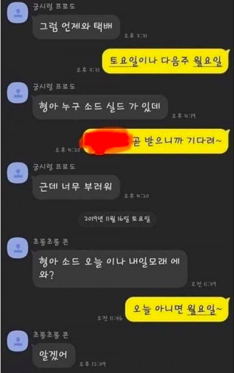Tap '형아 누구 소드 실드 가 있데' bubble
The image size is (234, 373).
(100, 107)
